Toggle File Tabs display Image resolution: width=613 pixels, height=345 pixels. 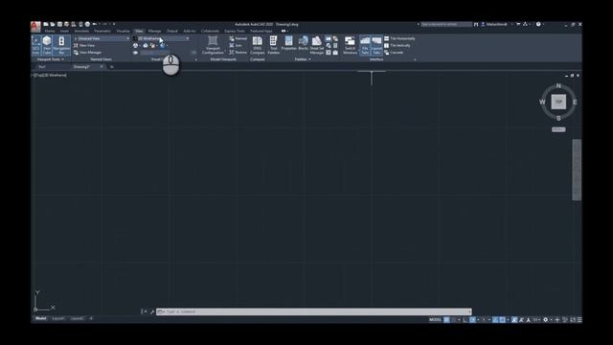tap(365, 45)
